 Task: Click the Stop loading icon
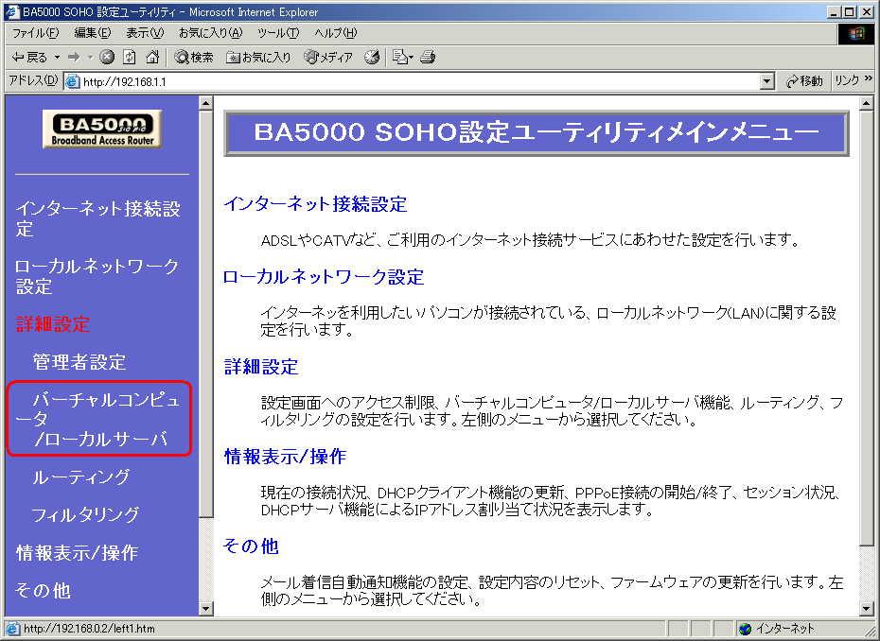(107, 57)
